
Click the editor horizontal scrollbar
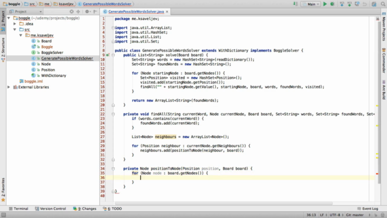[x=223, y=203]
